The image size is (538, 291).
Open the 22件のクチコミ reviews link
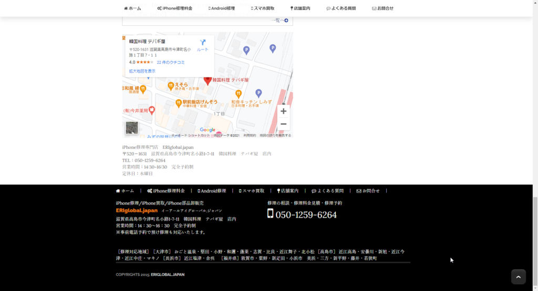coord(171,62)
